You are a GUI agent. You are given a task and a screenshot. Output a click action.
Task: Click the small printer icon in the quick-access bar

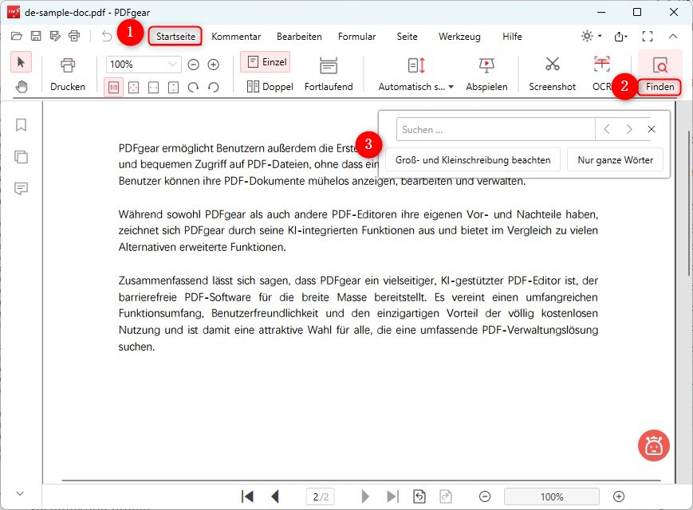[x=74, y=36]
